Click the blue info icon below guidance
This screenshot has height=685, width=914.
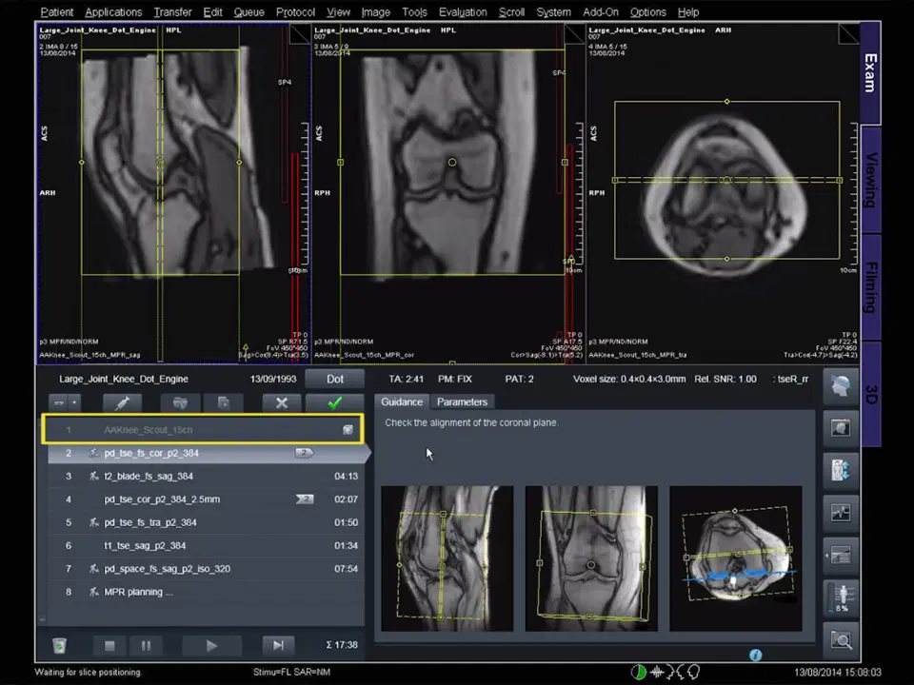pyautogui.click(x=755, y=656)
